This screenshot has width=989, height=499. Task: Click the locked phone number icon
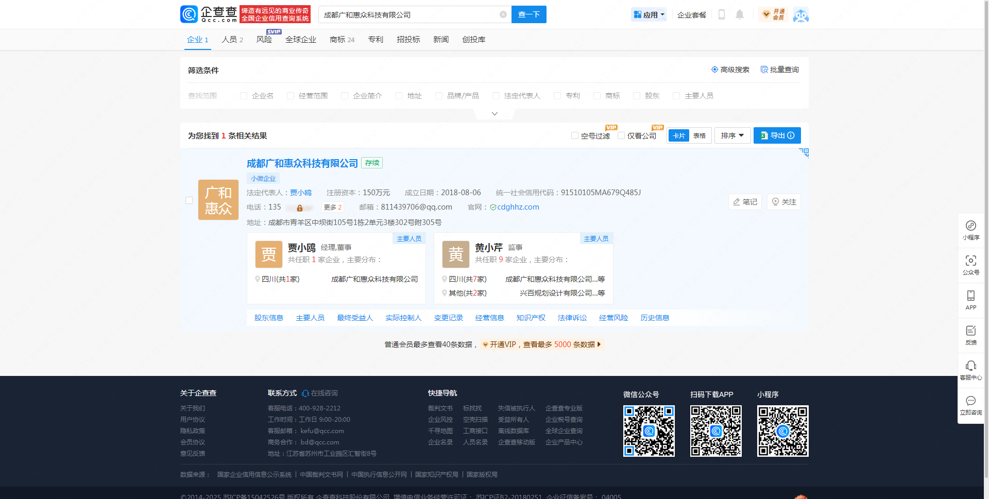coord(299,208)
